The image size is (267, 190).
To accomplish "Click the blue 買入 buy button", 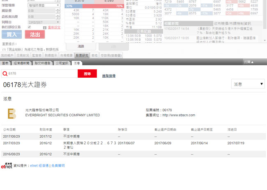I will coord(12,34).
